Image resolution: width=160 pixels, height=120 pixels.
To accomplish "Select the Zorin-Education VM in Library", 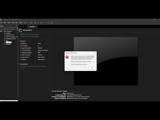I will tap(12, 37).
